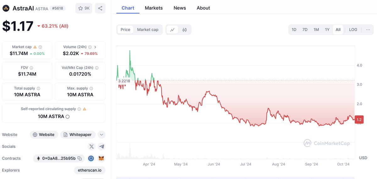Set chart range to 1M
This screenshot has width=377, height=179.
[316, 30]
